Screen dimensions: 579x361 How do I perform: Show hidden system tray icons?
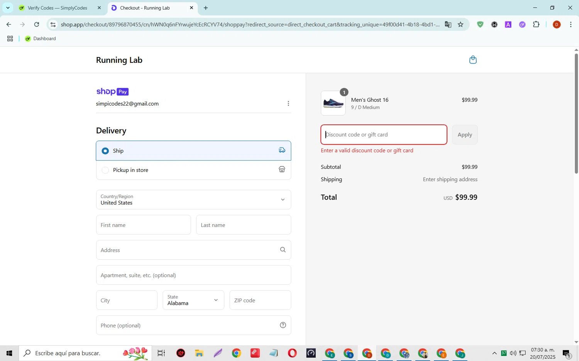pyautogui.click(x=494, y=353)
